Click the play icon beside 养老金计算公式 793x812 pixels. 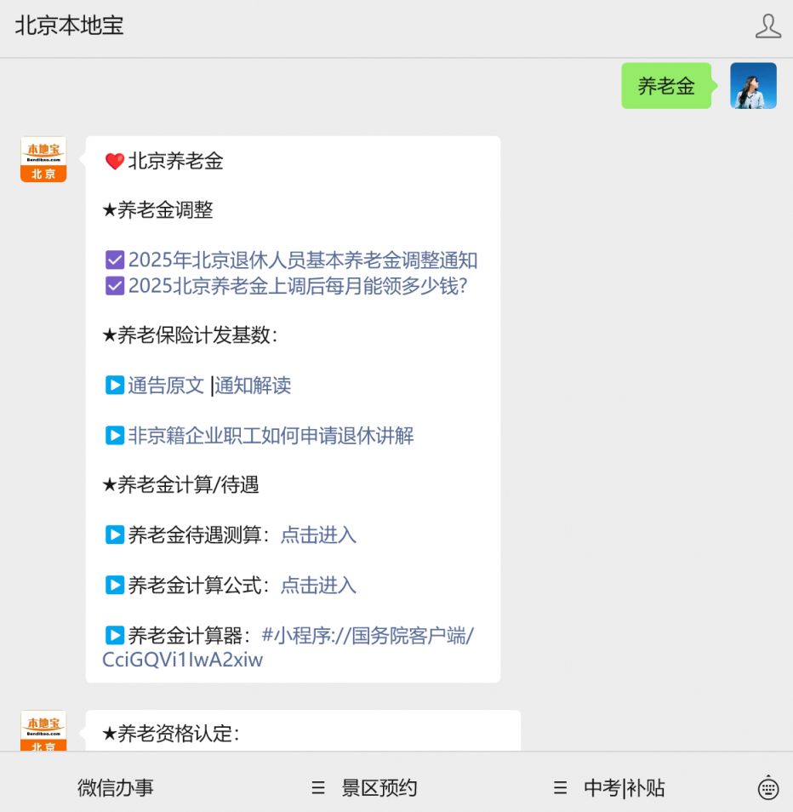tap(115, 585)
